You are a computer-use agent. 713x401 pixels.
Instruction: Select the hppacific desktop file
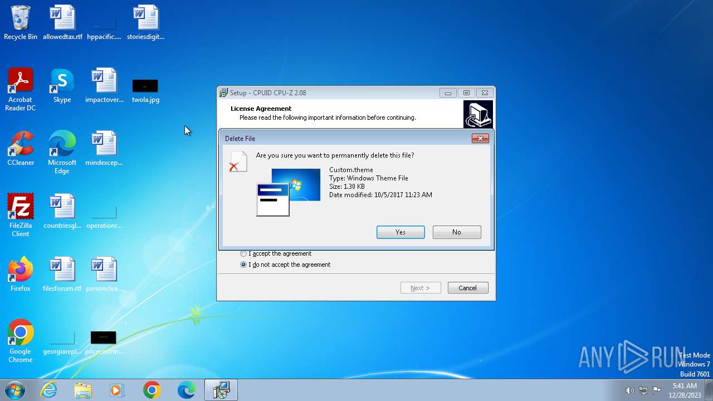point(104,23)
